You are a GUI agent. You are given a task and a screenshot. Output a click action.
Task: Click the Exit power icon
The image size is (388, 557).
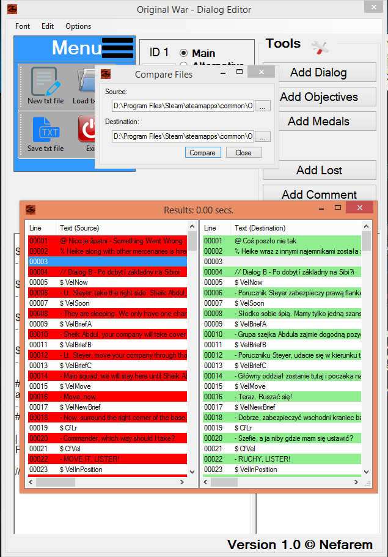(x=87, y=128)
